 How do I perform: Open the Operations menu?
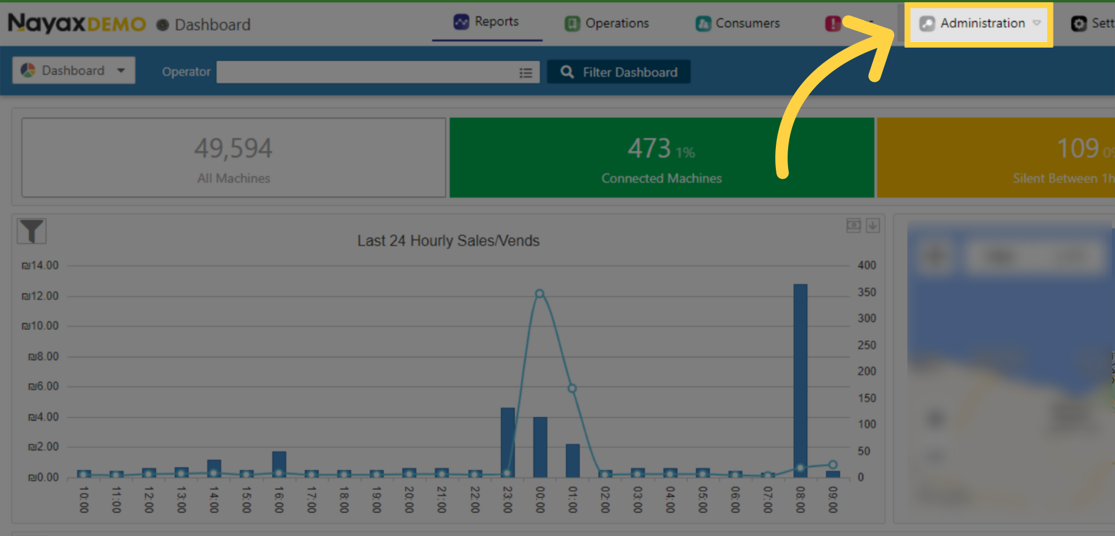coord(607,23)
